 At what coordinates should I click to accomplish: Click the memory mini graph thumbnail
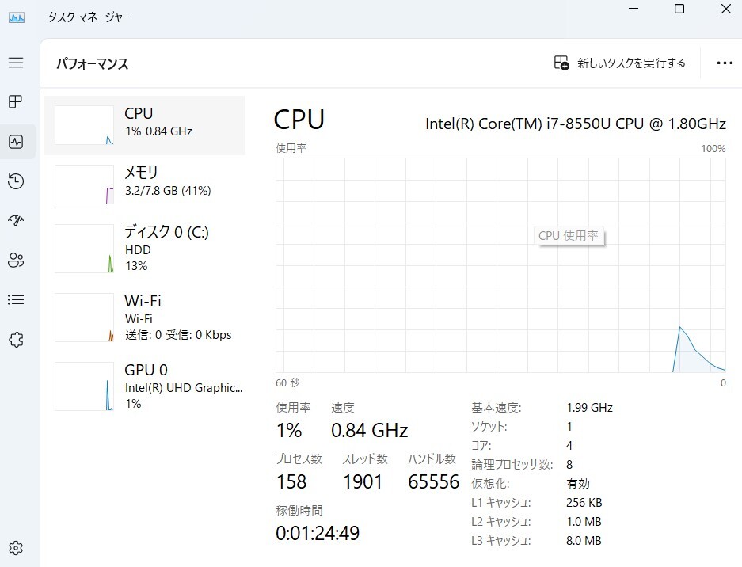[x=84, y=185]
